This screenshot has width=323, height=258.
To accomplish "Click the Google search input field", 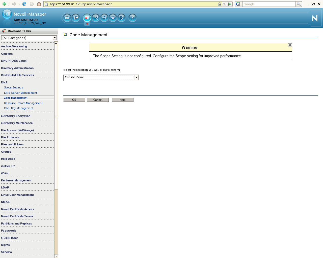I will 269,4.
